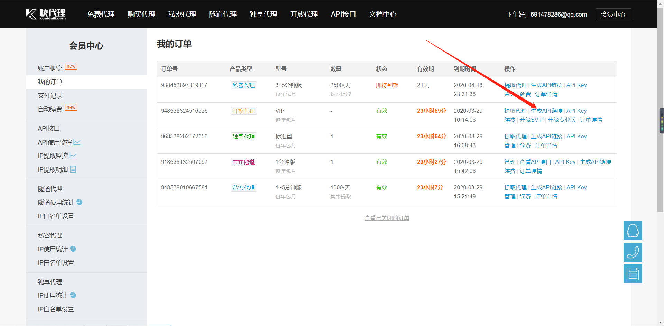Click the floating phone support icon
Screen dimensions: 664x326
pos(632,252)
